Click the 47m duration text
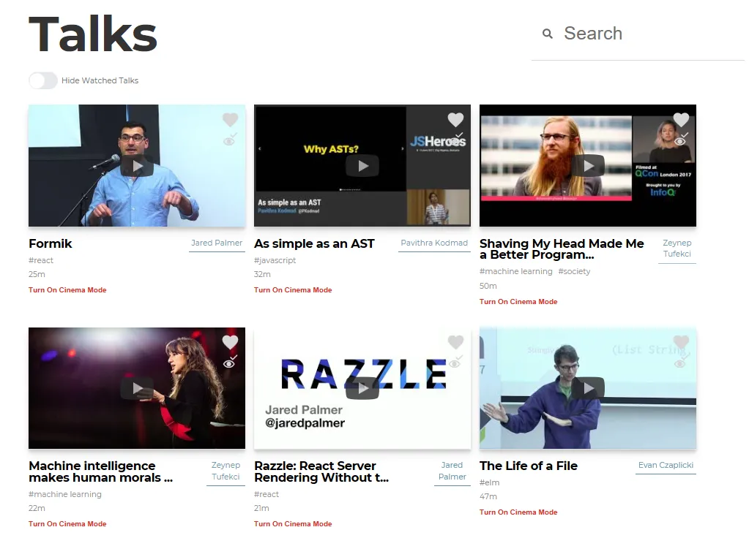 (x=488, y=496)
